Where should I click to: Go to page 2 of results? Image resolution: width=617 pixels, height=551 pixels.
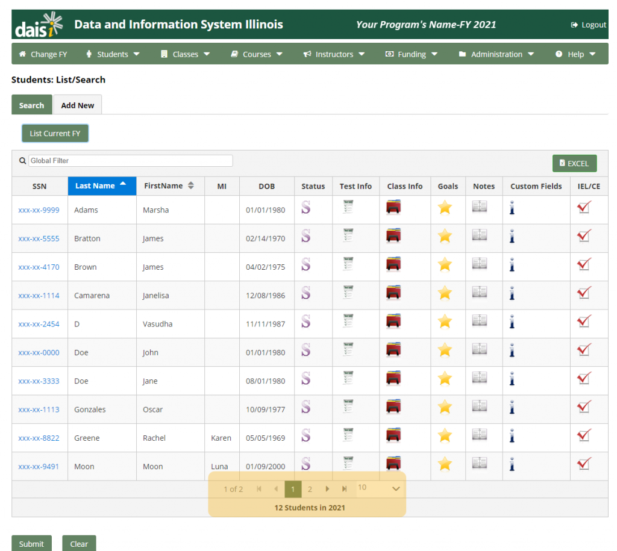click(310, 489)
